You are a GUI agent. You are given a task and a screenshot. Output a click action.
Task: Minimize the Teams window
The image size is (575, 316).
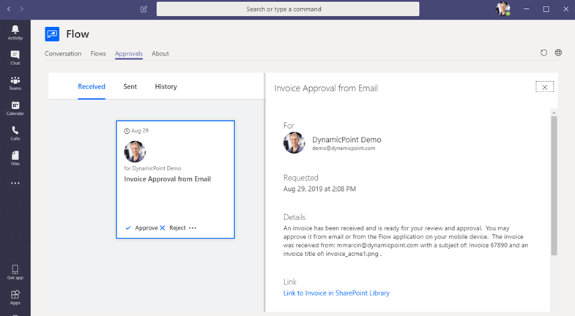tap(526, 9)
